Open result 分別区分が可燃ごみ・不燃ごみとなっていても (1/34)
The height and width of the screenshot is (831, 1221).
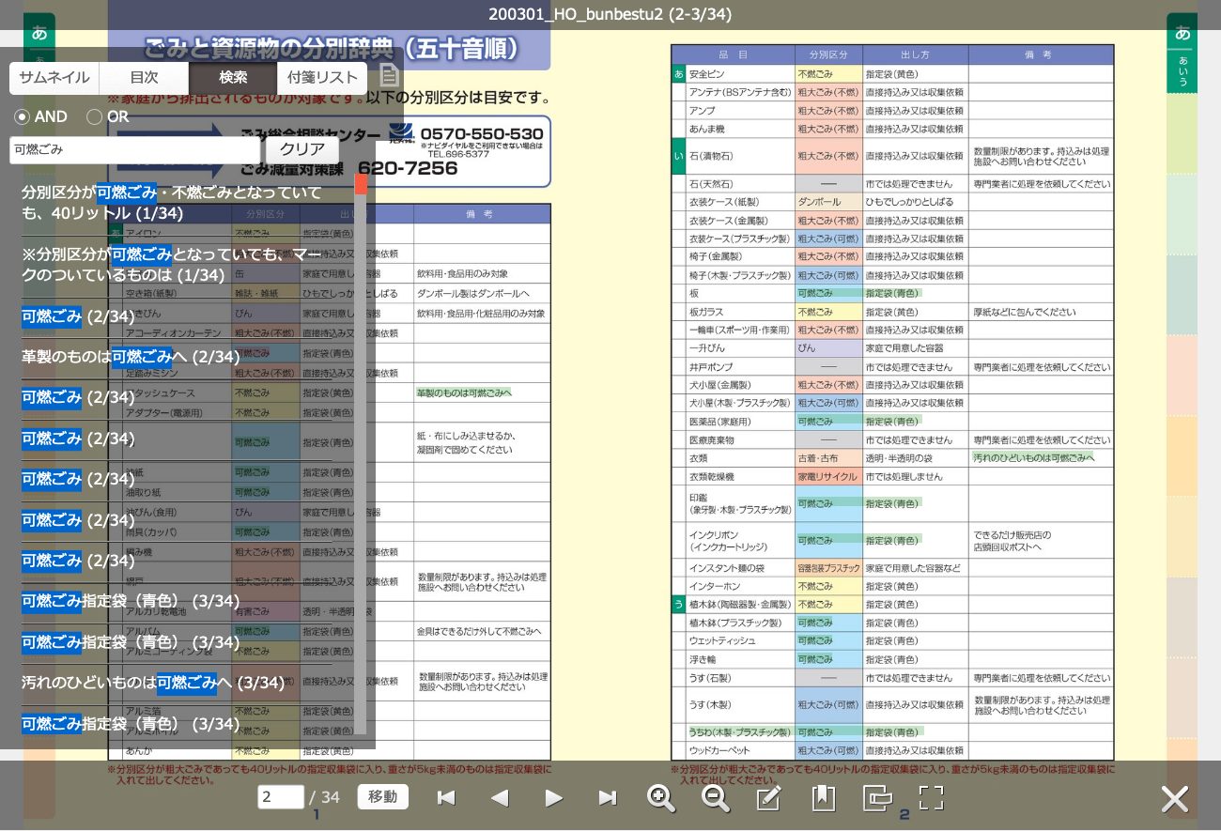point(176,203)
